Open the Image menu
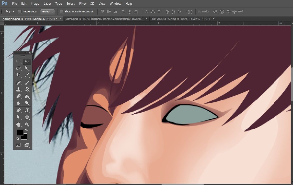The image size is (293, 185). pyautogui.click(x=35, y=4)
